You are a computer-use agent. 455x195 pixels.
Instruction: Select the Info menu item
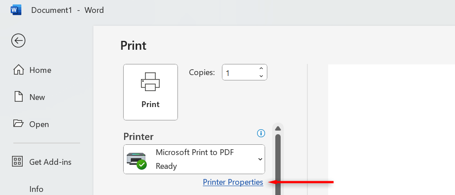pyautogui.click(x=37, y=189)
